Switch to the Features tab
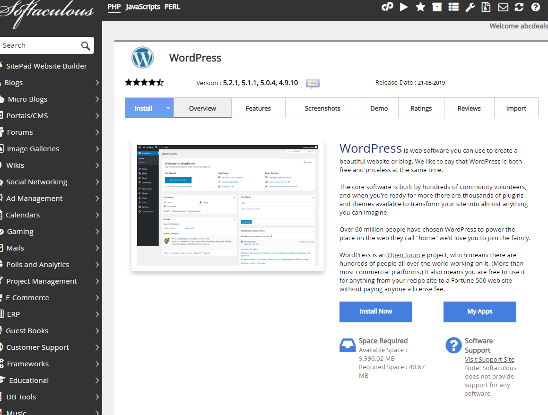Image resolution: width=548 pixels, height=415 pixels. coord(258,108)
